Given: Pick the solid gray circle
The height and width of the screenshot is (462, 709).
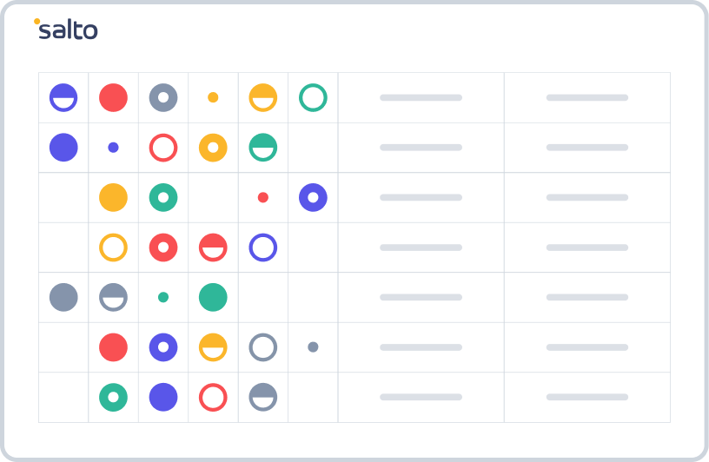Looking at the screenshot, I should tap(63, 297).
